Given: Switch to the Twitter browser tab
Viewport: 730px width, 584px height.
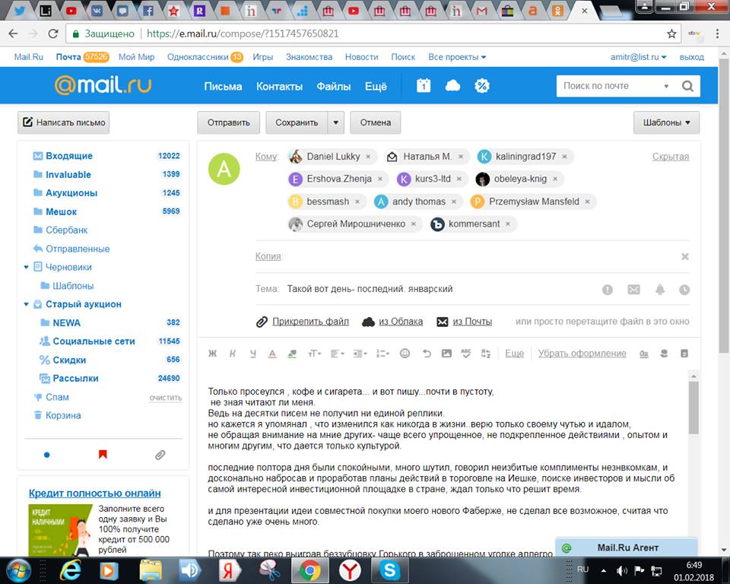Looking at the screenshot, I should pos(20,10).
